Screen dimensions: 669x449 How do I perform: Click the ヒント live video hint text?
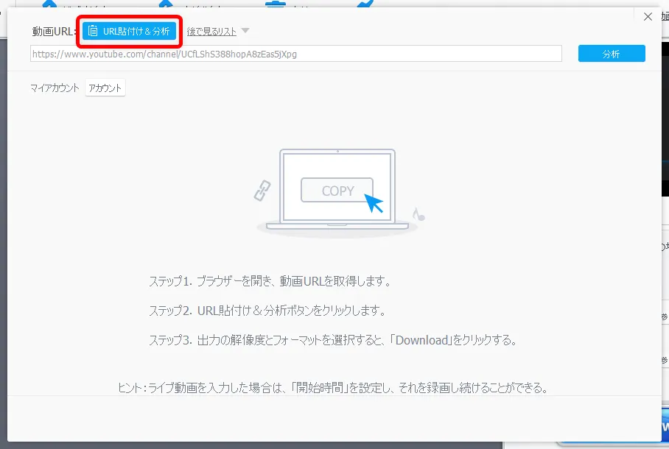tap(333, 388)
